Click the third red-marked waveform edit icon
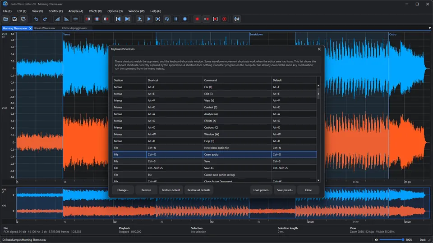 tap(106, 19)
